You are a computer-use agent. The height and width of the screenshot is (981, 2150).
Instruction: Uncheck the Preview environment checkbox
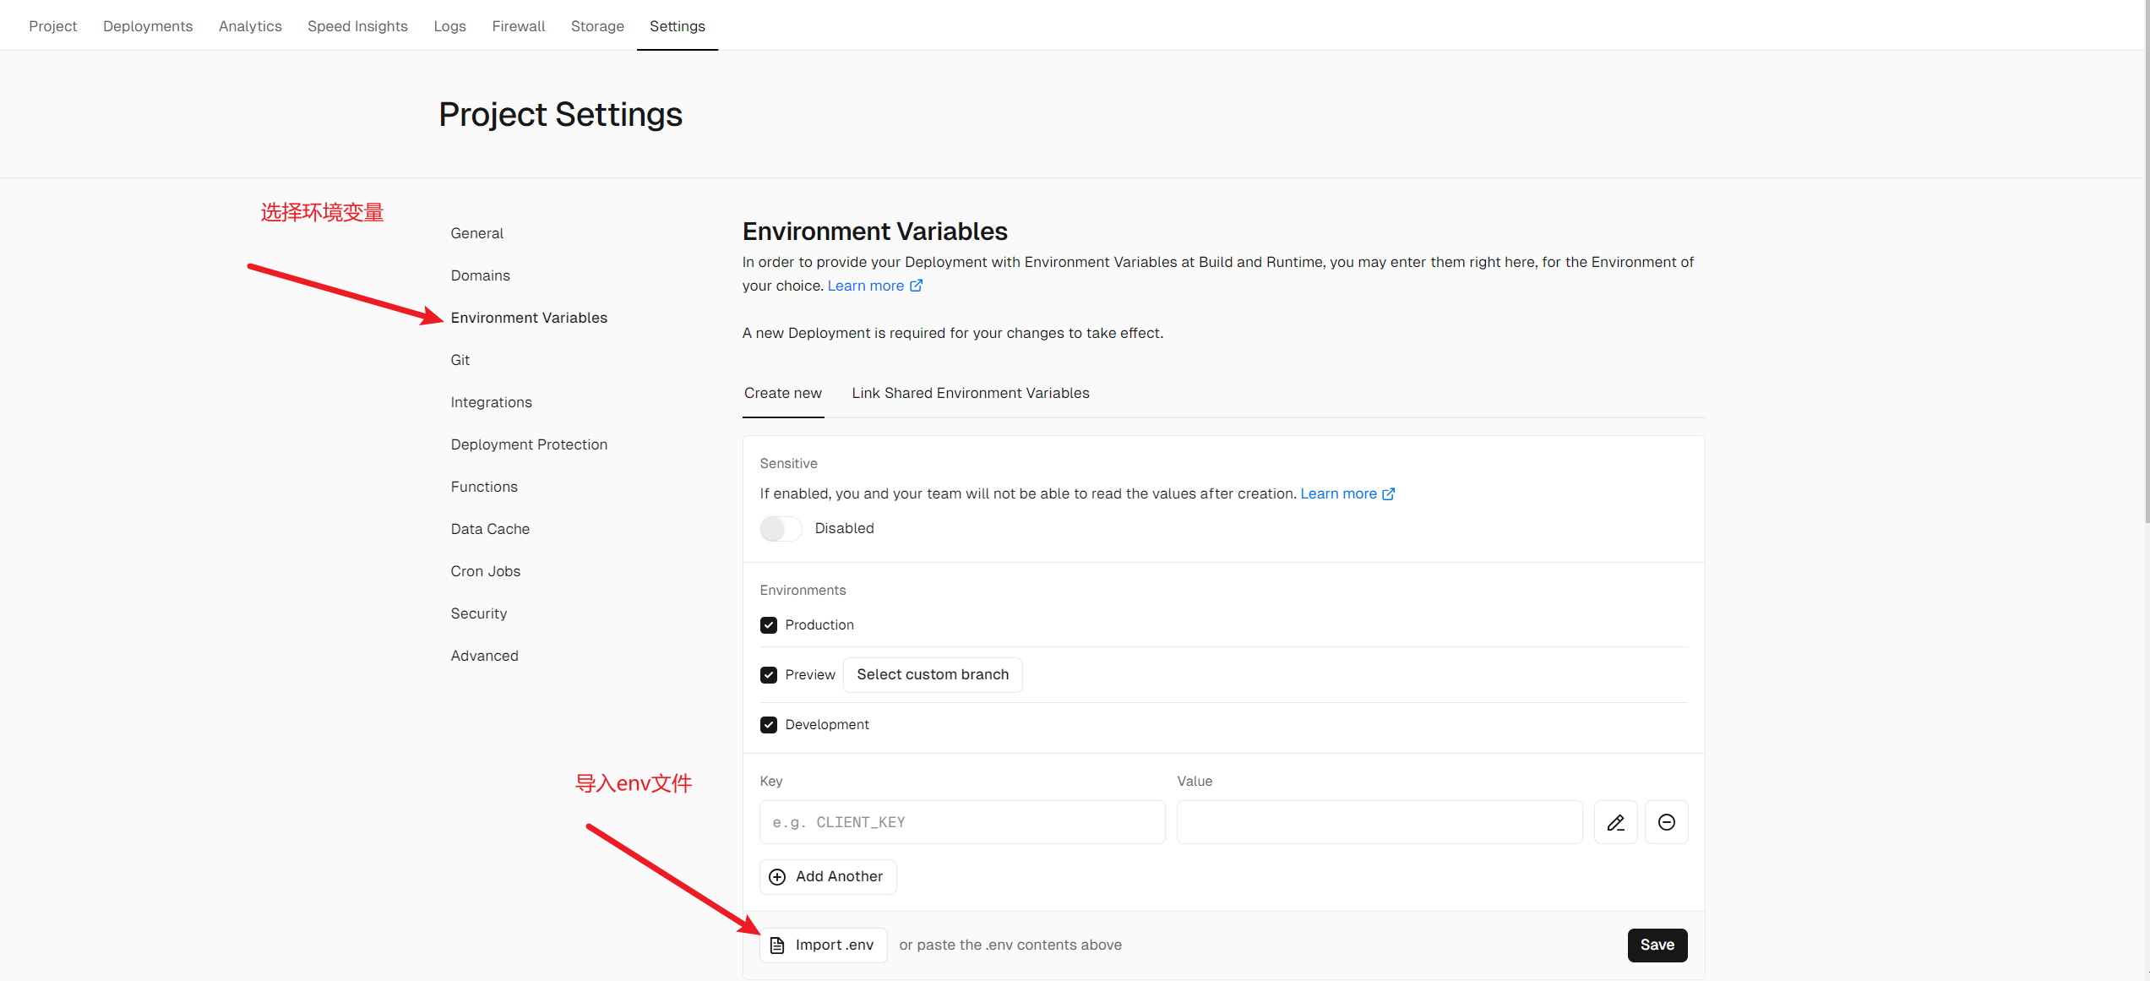click(x=768, y=675)
